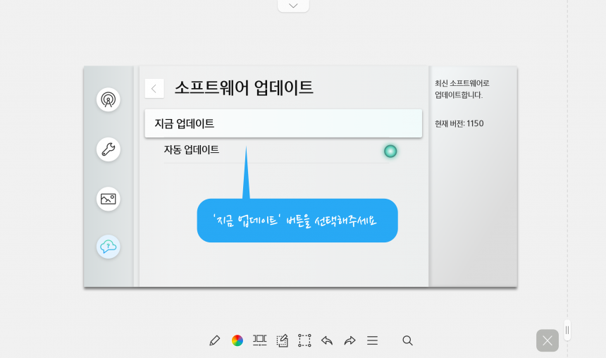
Task: Click the right-edge panel handle
Action: pos(567,331)
